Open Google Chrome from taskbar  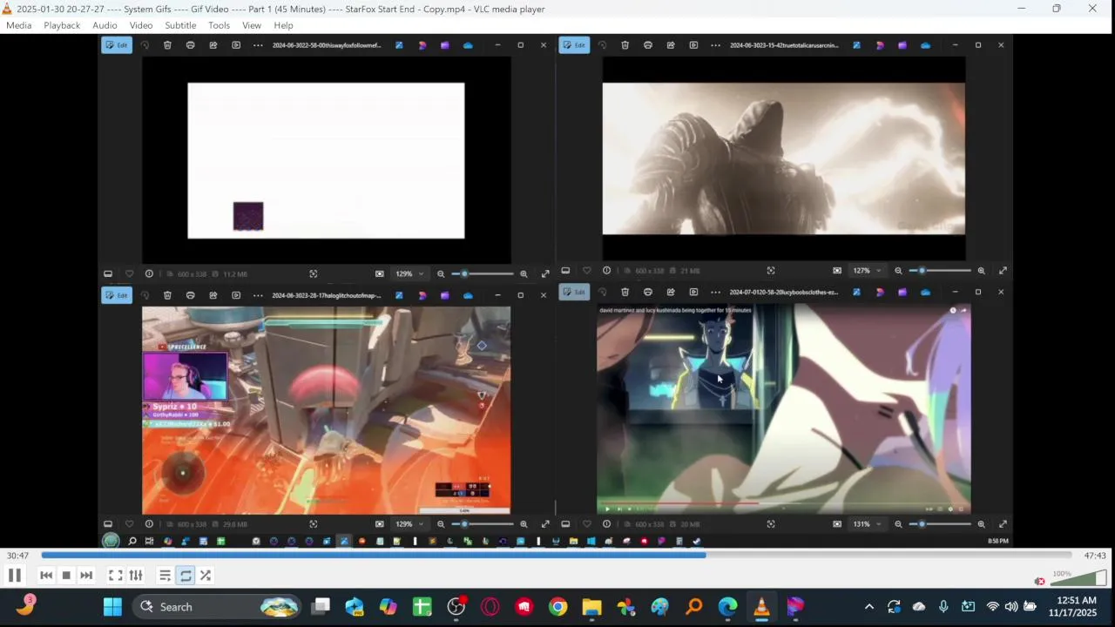558,607
